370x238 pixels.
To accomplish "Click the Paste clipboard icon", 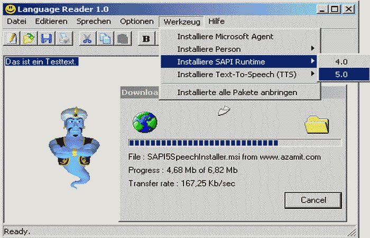I will coord(123,38).
